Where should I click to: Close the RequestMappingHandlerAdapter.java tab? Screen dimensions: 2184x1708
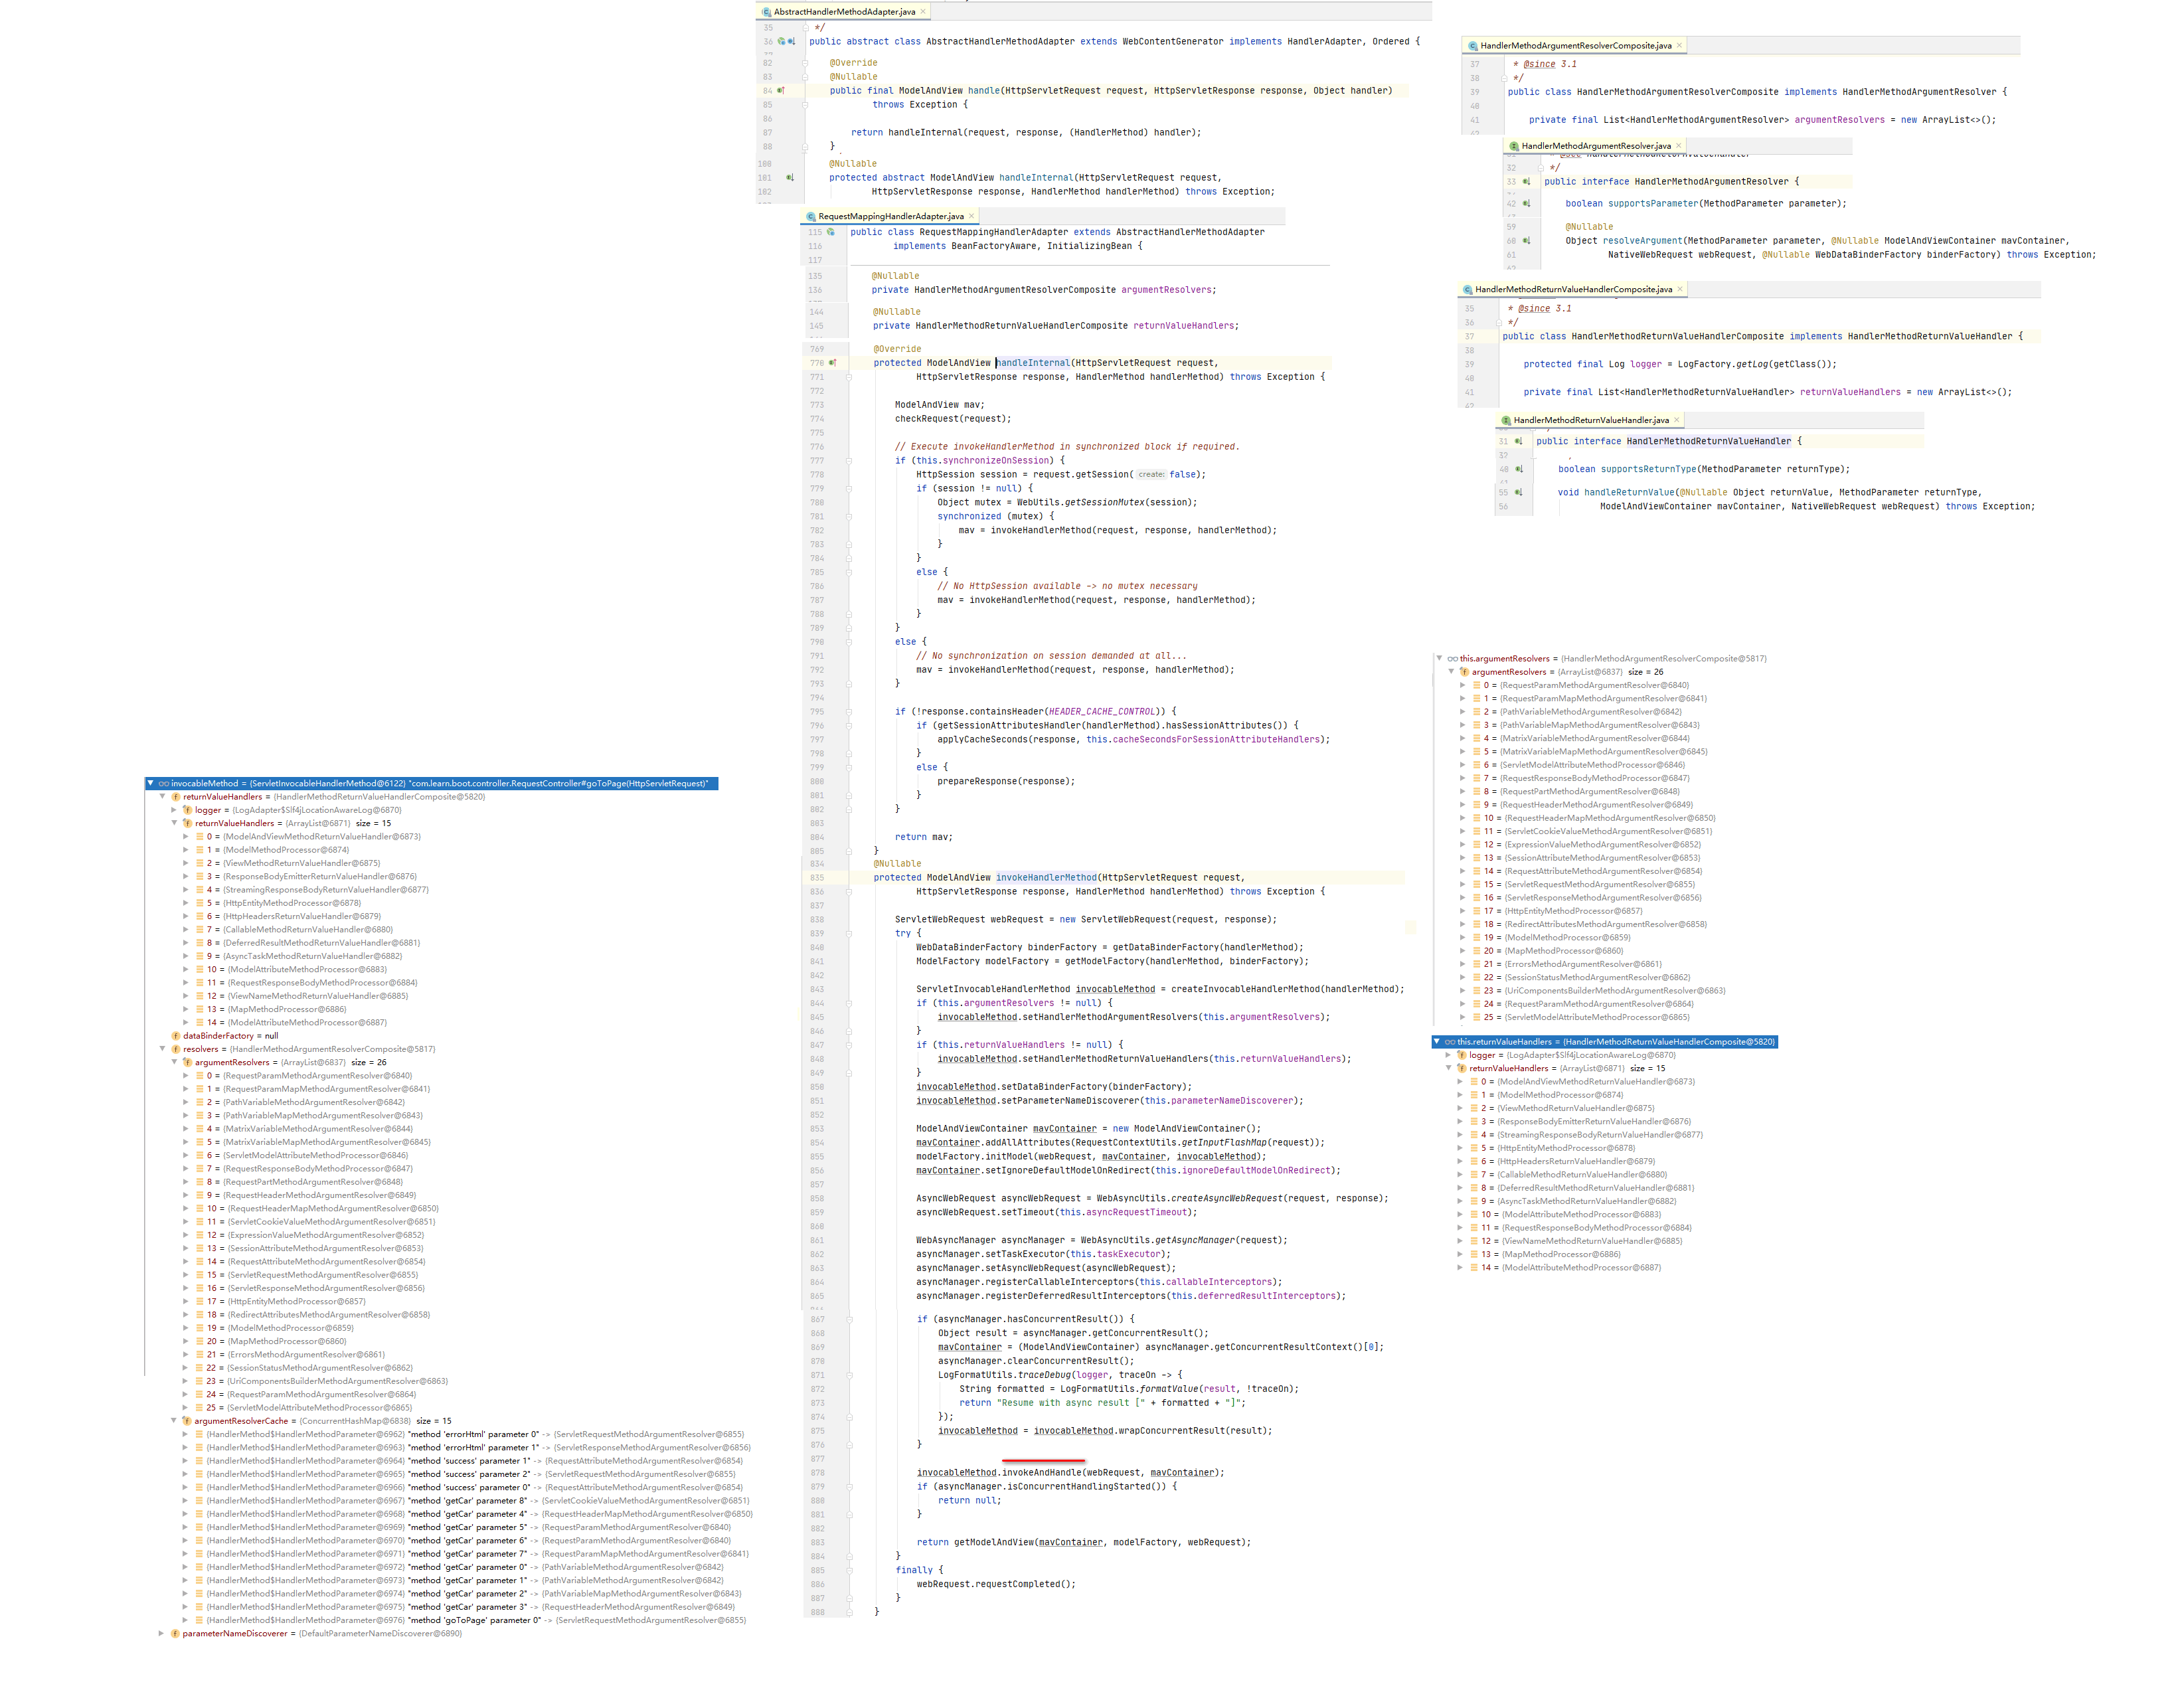click(971, 216)
